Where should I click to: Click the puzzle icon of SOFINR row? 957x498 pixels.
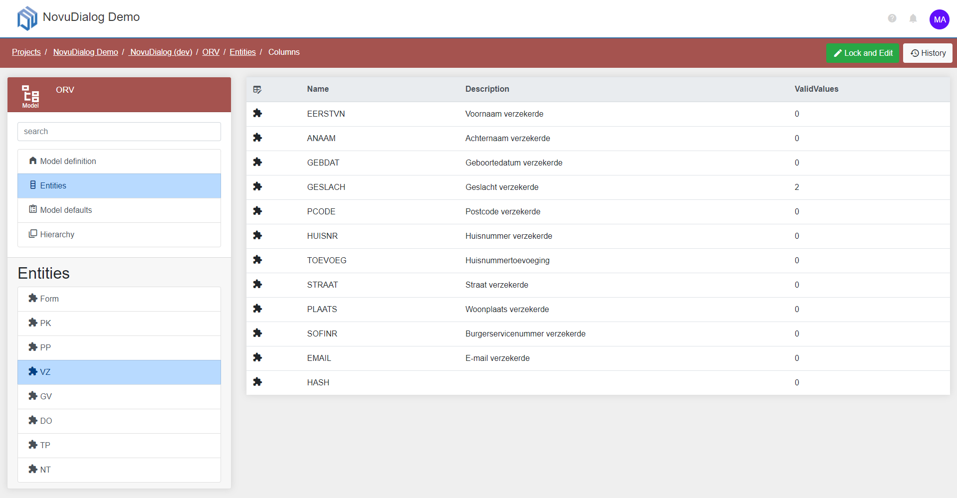[257, 333]
